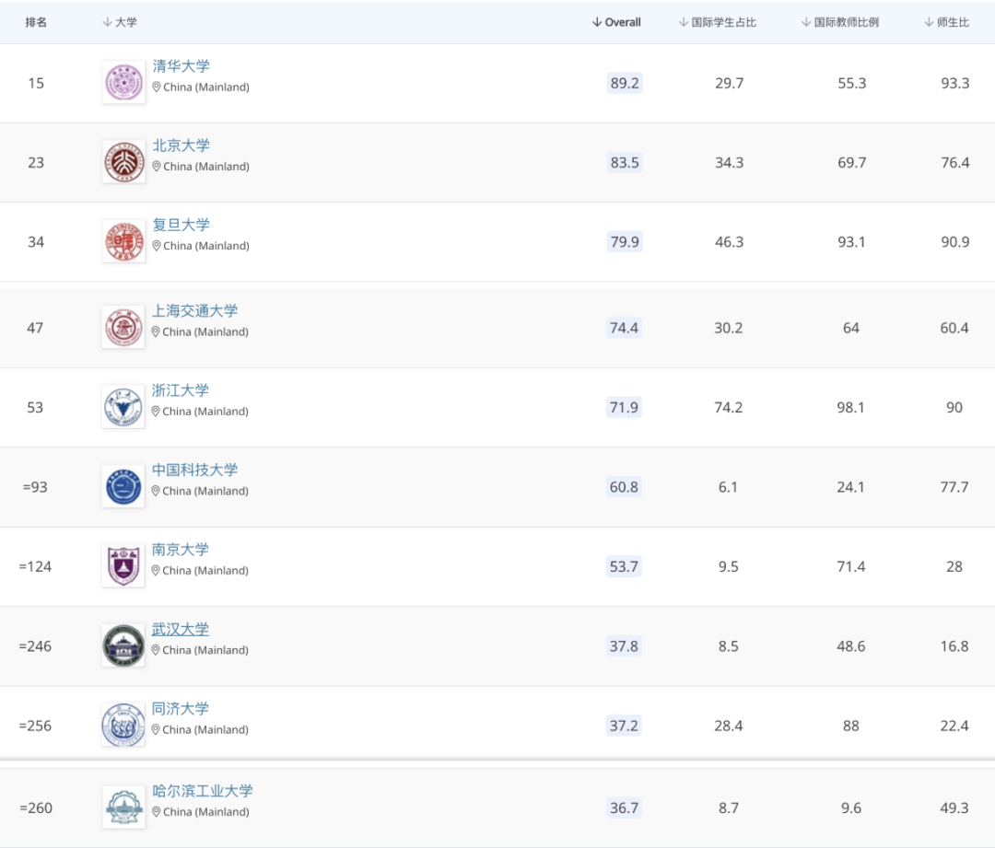The height and width of the screenshot is (848, 995).
Task: Open the 武汉大学 link
Action: click(181, 630)
